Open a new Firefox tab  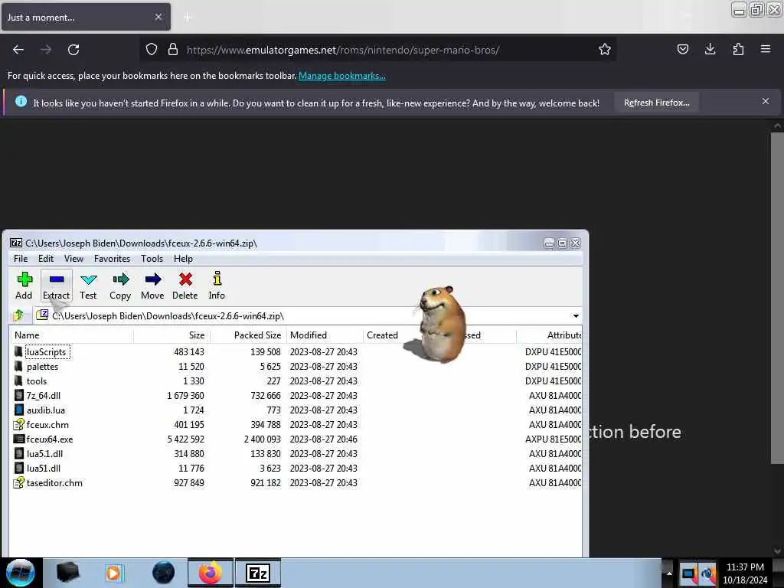188,17
